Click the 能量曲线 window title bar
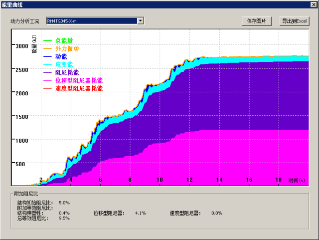 (150, 4)
